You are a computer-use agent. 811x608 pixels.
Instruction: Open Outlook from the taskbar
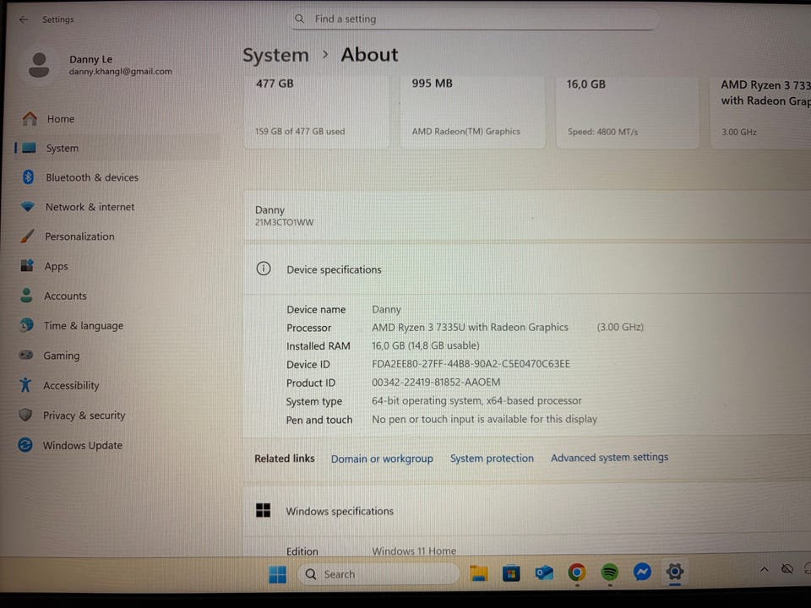coord(543,573)
